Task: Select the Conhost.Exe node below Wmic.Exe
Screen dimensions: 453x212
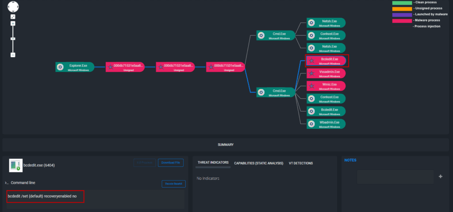Action: click(326, 99)
